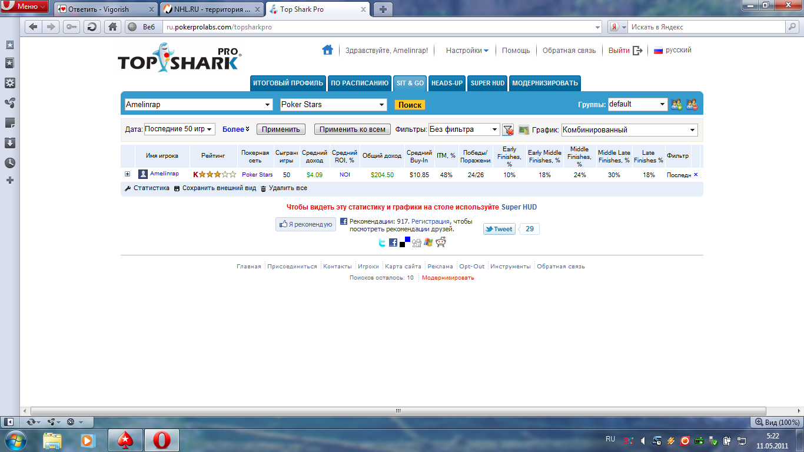Switch to the Итоговый профиль tab
Image resolution: width=804 pixels, height=452 pixels.
point(288,83)
